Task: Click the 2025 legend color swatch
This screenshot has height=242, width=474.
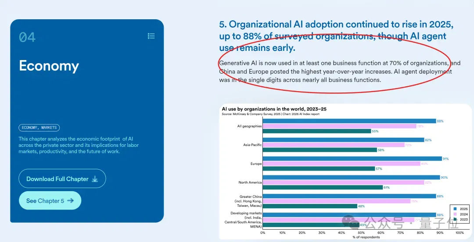Action: click(454, 209)
